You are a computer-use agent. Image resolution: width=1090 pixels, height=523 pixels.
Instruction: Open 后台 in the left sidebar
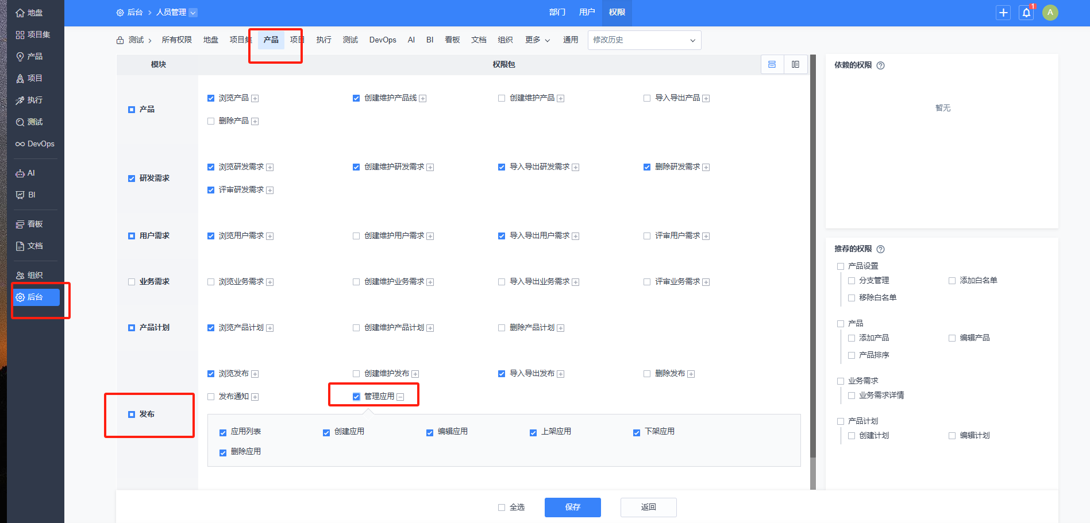click(x=36, y=297)
